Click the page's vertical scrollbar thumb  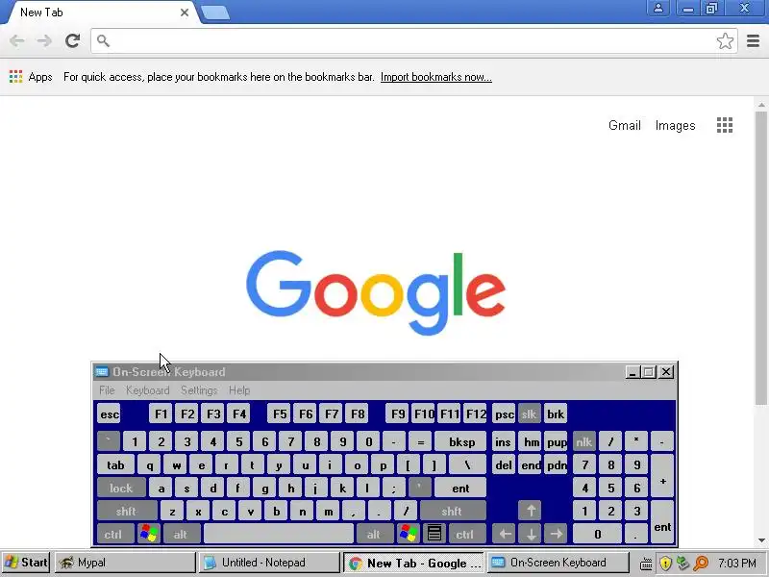click(x=760, y=258)
